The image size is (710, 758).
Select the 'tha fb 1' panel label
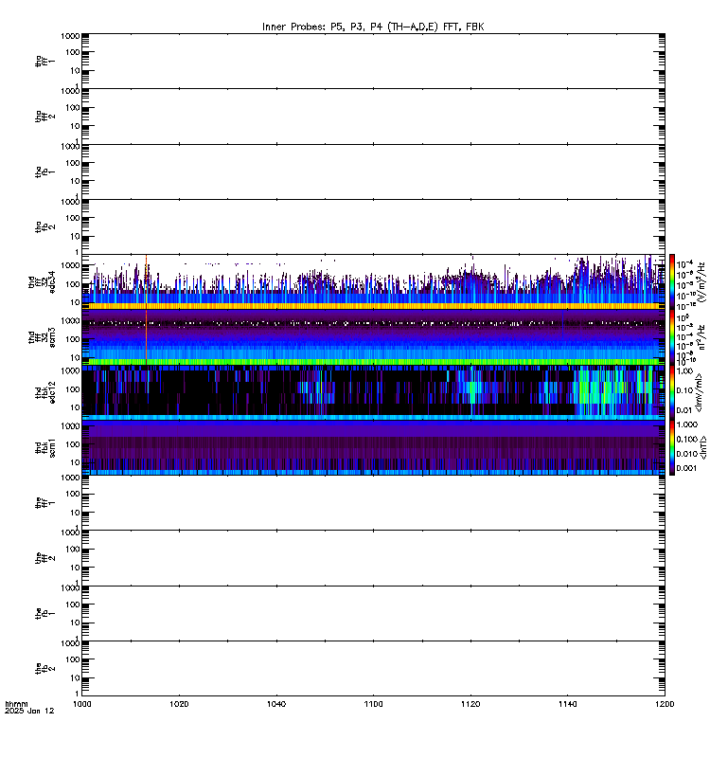point(44,172)
